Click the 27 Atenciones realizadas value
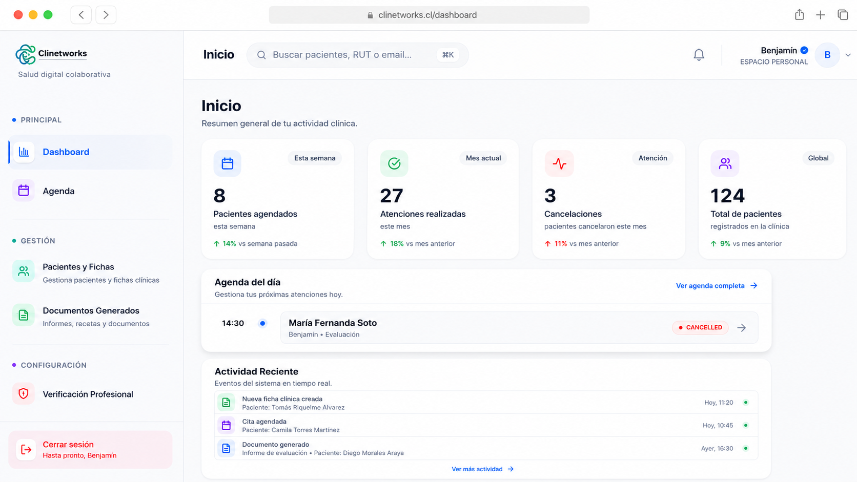The image size is (857, 482). pos(392,196)
